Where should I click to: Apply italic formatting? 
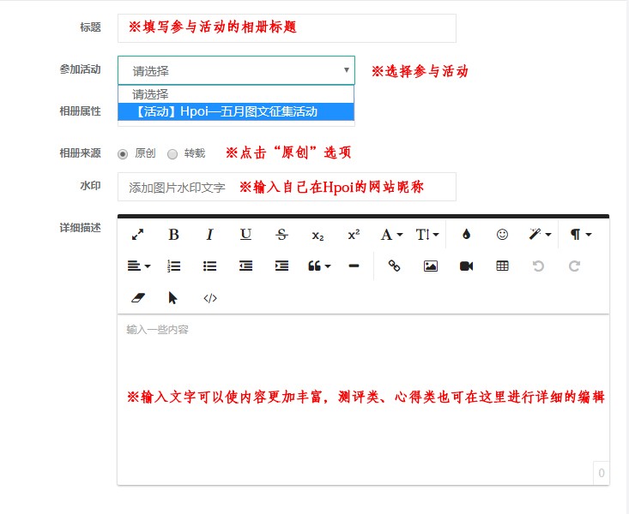coord(209,235)
